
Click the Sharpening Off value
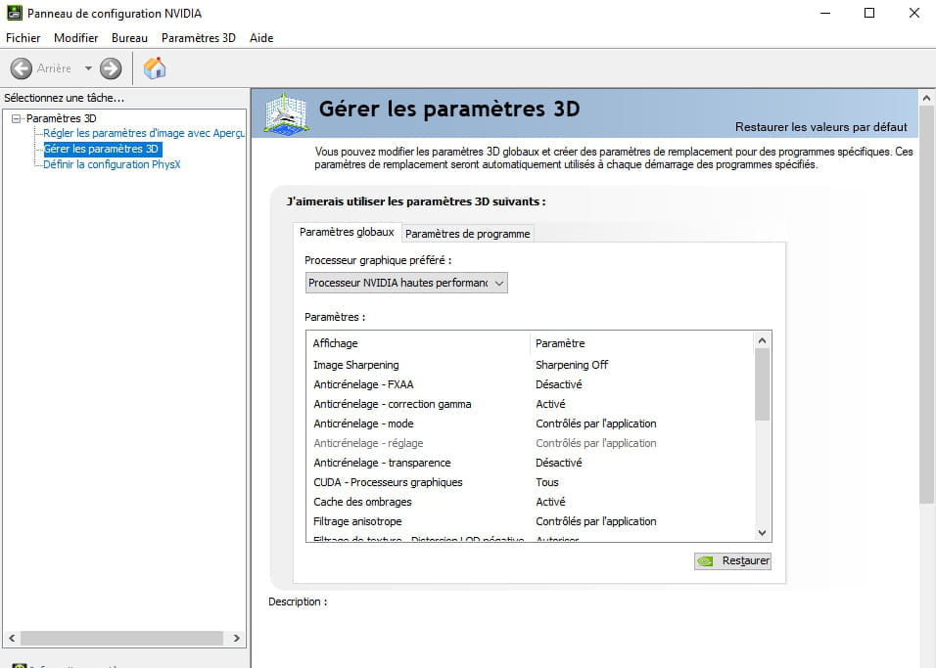pyautogui.click(x=572, y=365)
